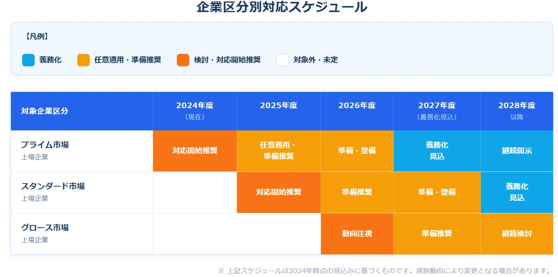Select the 2025年度 column header
Viewport: 558px width, 277px height.
tap(279, 111)
